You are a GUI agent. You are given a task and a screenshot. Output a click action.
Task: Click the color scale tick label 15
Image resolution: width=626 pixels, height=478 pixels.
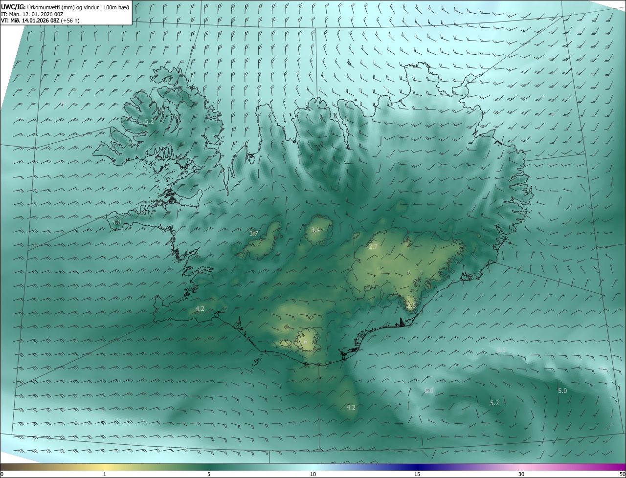click(x=417, y=474)
